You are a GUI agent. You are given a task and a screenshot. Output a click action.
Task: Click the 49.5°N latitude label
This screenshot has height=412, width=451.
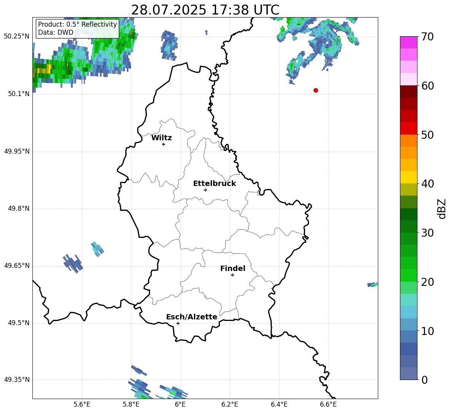(19, 322)
